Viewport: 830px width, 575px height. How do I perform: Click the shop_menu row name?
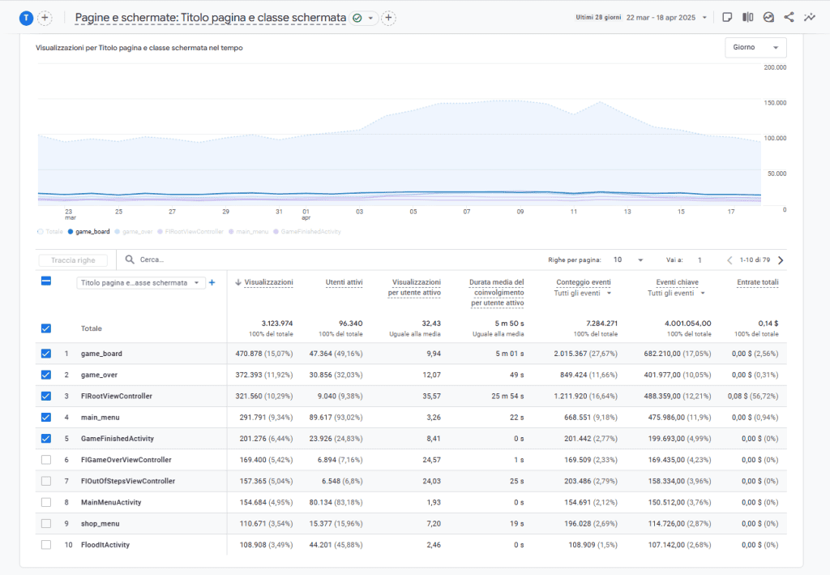(x=100, y=524)
